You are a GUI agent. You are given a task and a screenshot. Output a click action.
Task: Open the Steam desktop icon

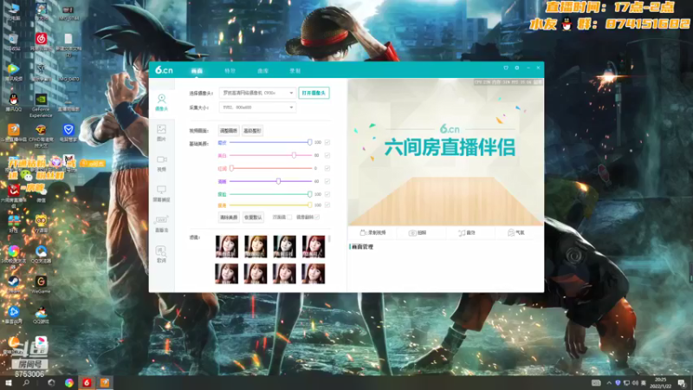pyautogui.click(x=13, y=284)
